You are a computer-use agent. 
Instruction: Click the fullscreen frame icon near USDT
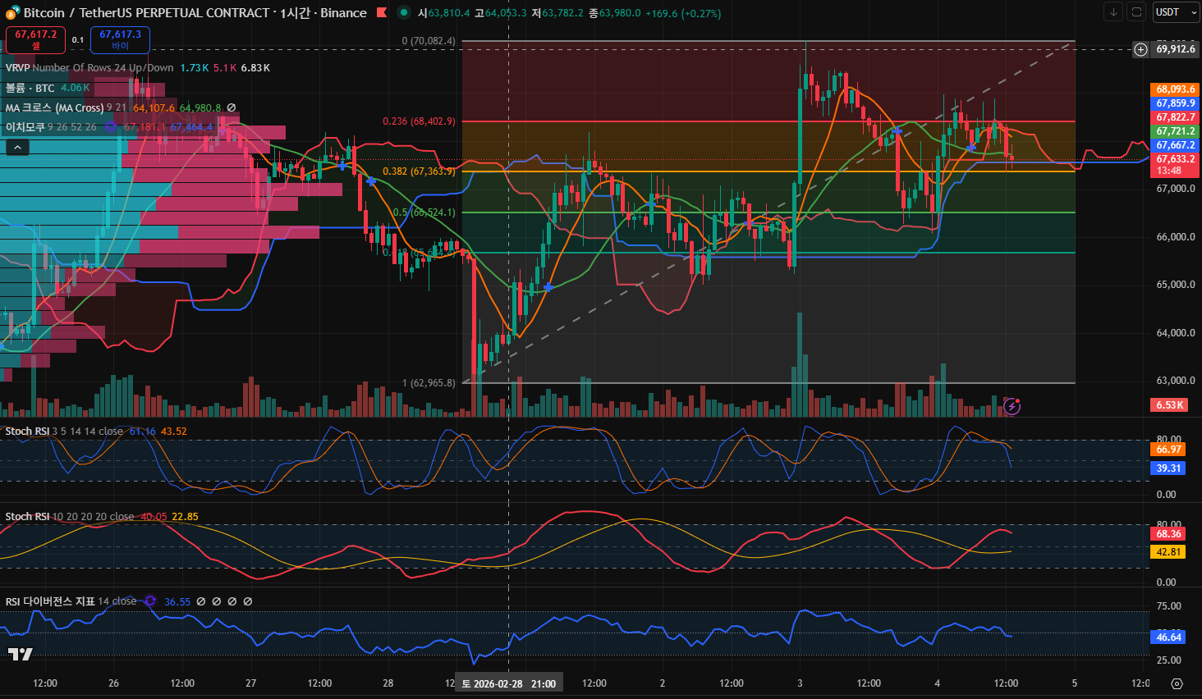1136,12
